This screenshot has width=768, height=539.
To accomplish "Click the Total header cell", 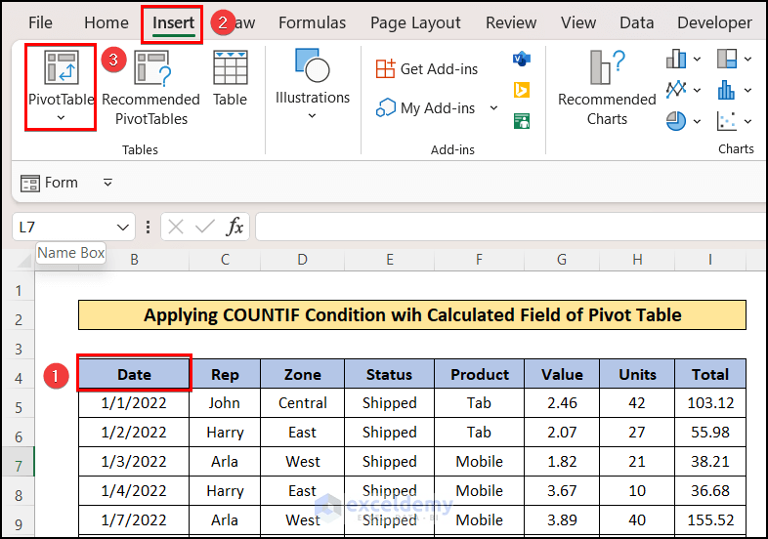I will 710,374.
